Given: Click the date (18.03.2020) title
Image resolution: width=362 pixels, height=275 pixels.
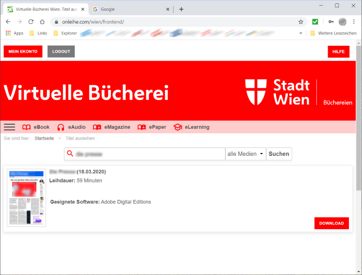Looking at the screenshot, I should point(92,172).
